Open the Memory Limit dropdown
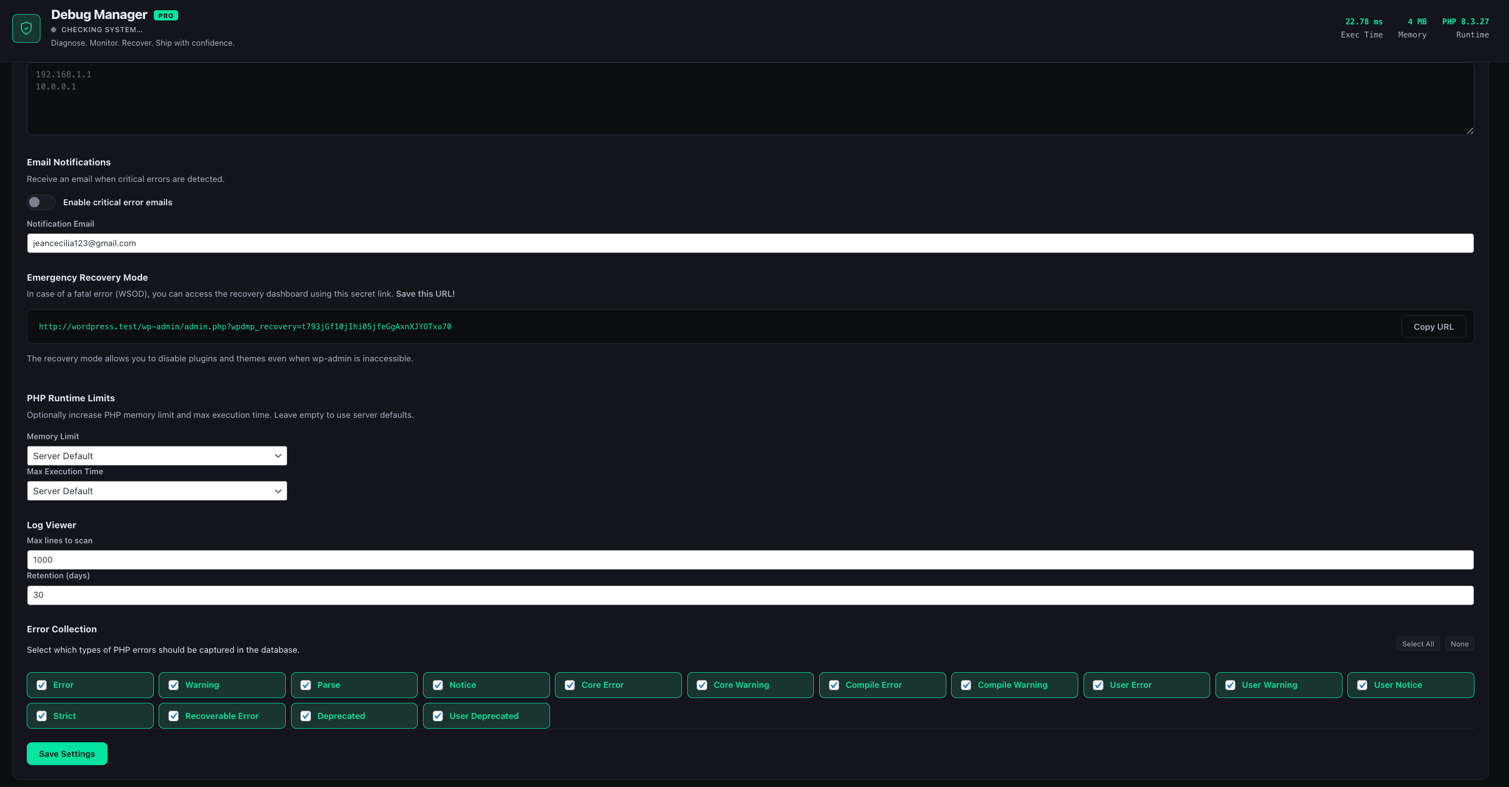Screen dimensions: 1509x787 [157, 456]
